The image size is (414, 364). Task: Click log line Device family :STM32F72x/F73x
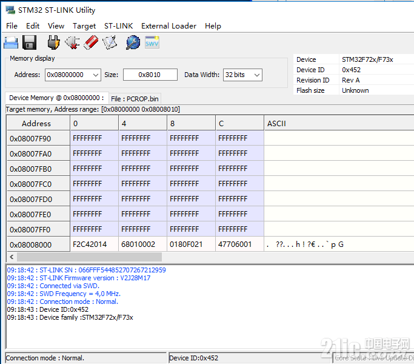click(70, 317)
